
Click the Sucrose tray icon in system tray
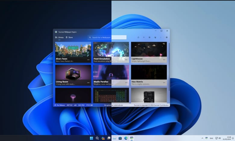point(206,138)
